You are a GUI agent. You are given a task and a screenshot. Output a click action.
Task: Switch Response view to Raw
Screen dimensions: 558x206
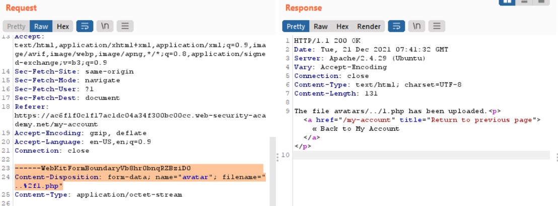[320, 26]
